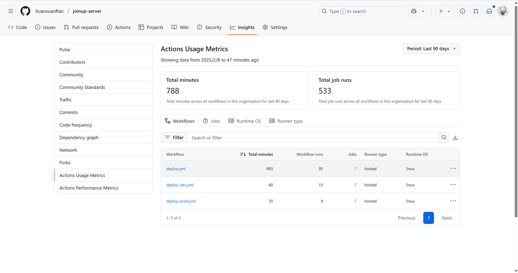Image resolution: width=518 pixels, height=273 pixels.
Task: Click the magnifier search button beside filter
Action: (x=444, y=138)
